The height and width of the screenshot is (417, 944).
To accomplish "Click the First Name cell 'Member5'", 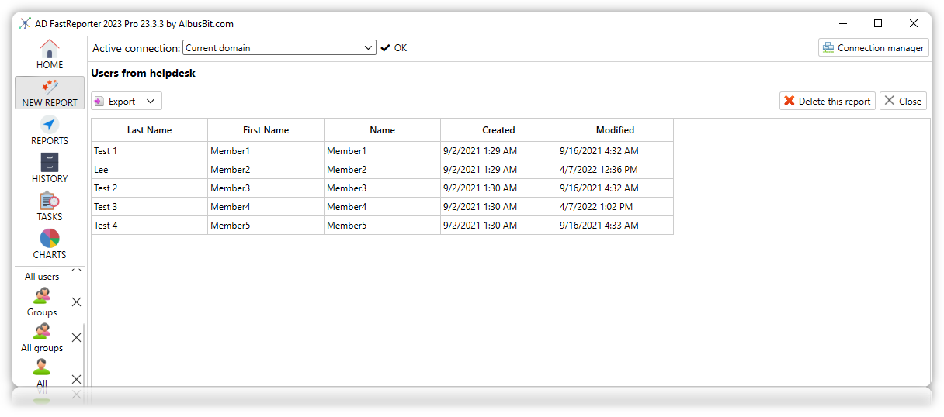I will [266, 226].
